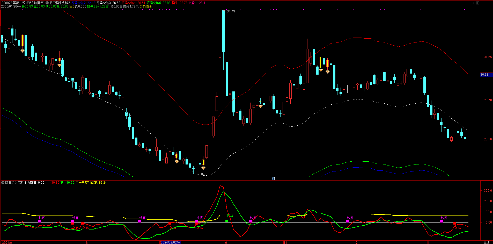Click the 铁底 marker in the January section
Viewport: 493px width, 244px height.
444,218
